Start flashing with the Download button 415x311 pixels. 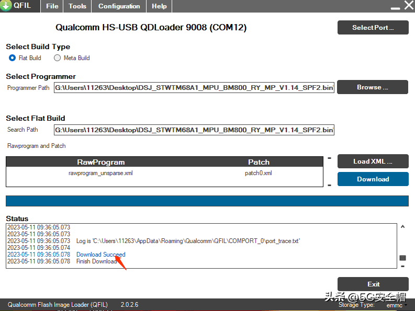[x=373, y=179]
